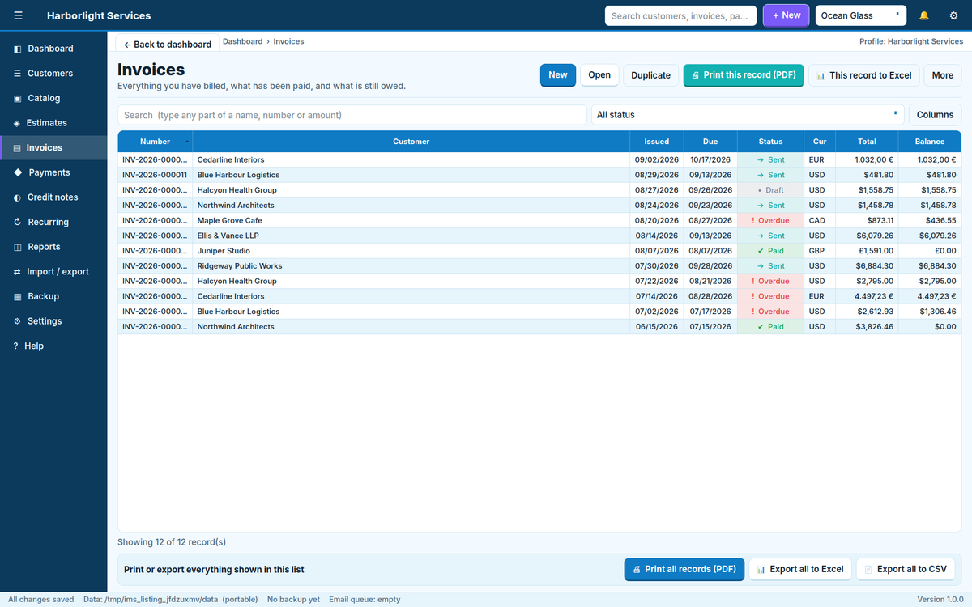Click the Settings sidebar gear icon
Screen dimensions: 972x607
18,321
